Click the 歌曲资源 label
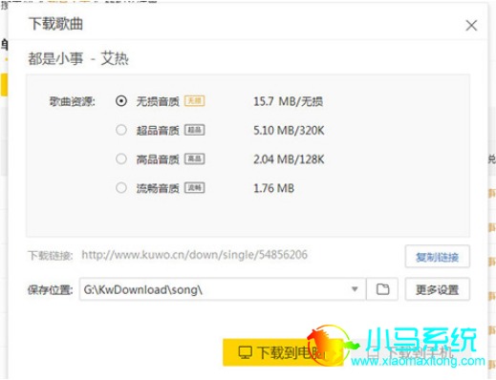 73,101
